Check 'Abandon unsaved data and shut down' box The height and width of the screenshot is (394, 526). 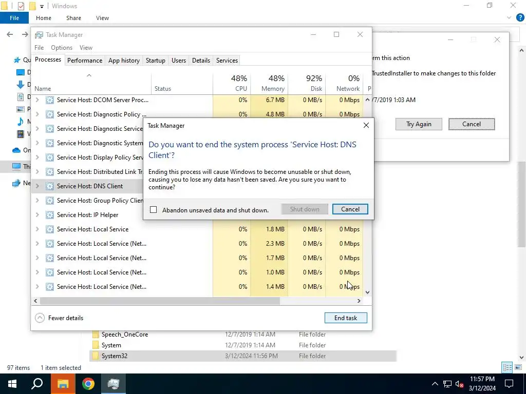[153, 210]
